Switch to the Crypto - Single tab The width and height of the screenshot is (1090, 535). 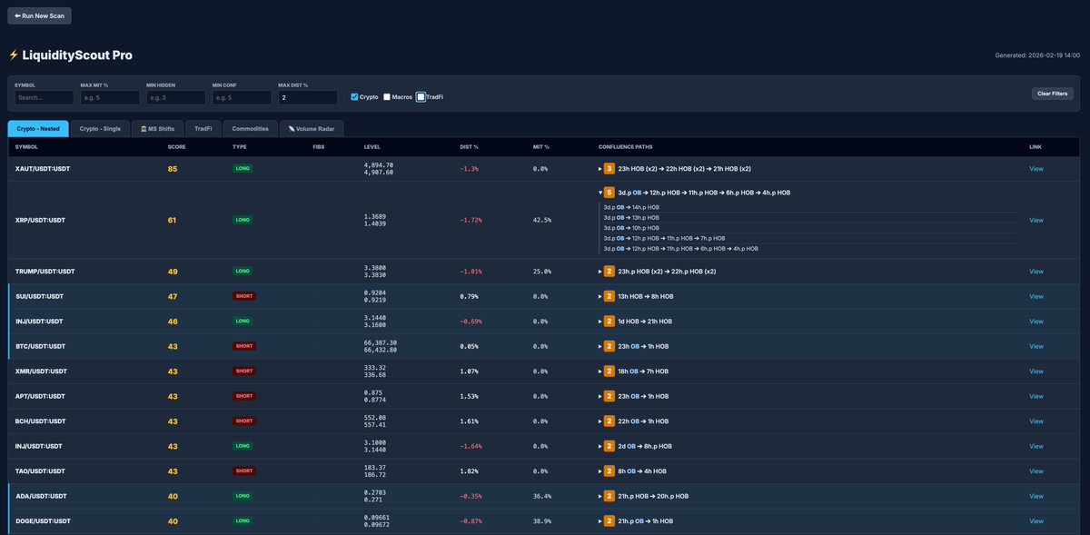pos(100,128)
